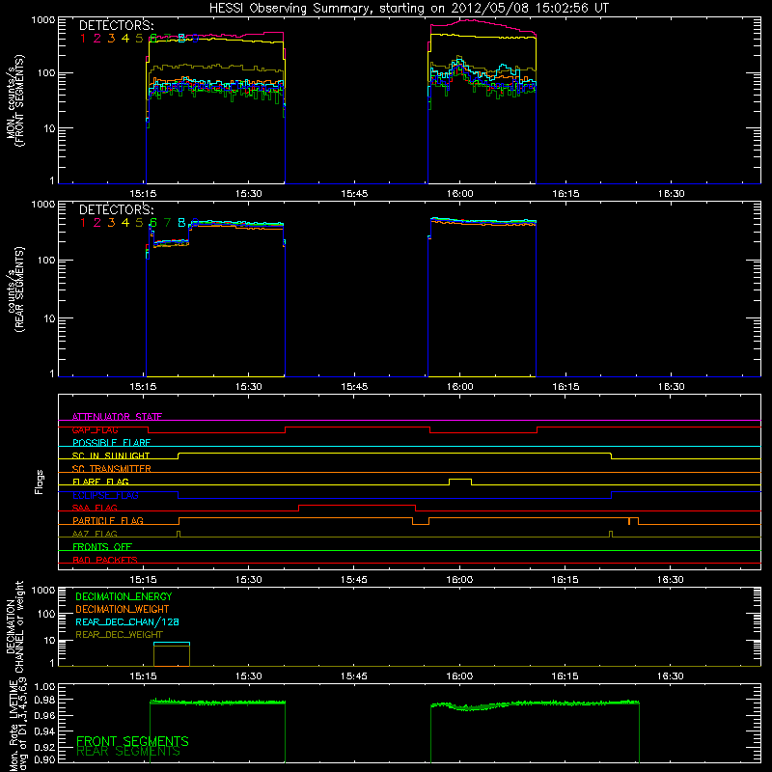Select red detector number 1 in front segments legend
This screenshot has width=772, height=772.
[x=83, y=39]
